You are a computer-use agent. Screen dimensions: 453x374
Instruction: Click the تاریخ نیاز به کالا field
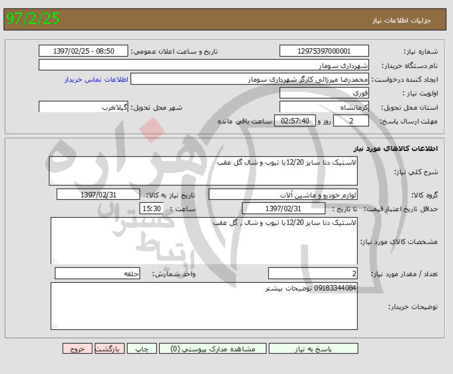click(x=98, y=194)
